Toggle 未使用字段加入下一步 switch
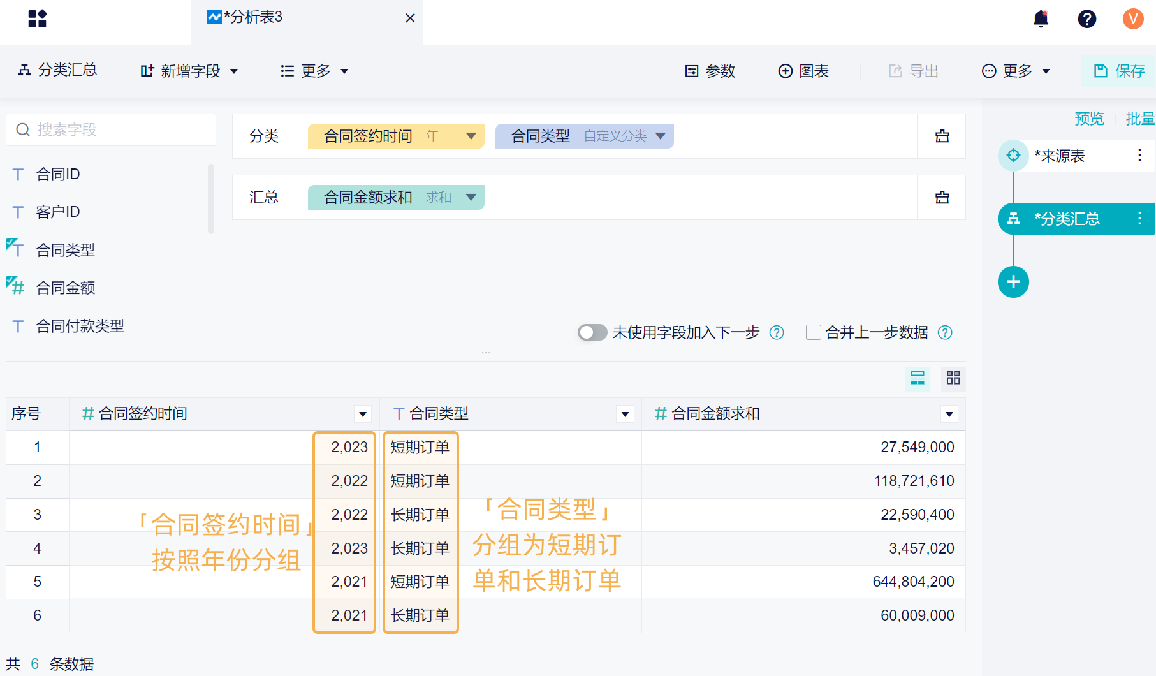 (x=592, y=332)
